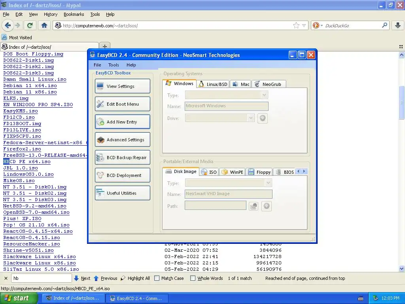
Task: Click the disk image Path field
Action: point(216,205)
